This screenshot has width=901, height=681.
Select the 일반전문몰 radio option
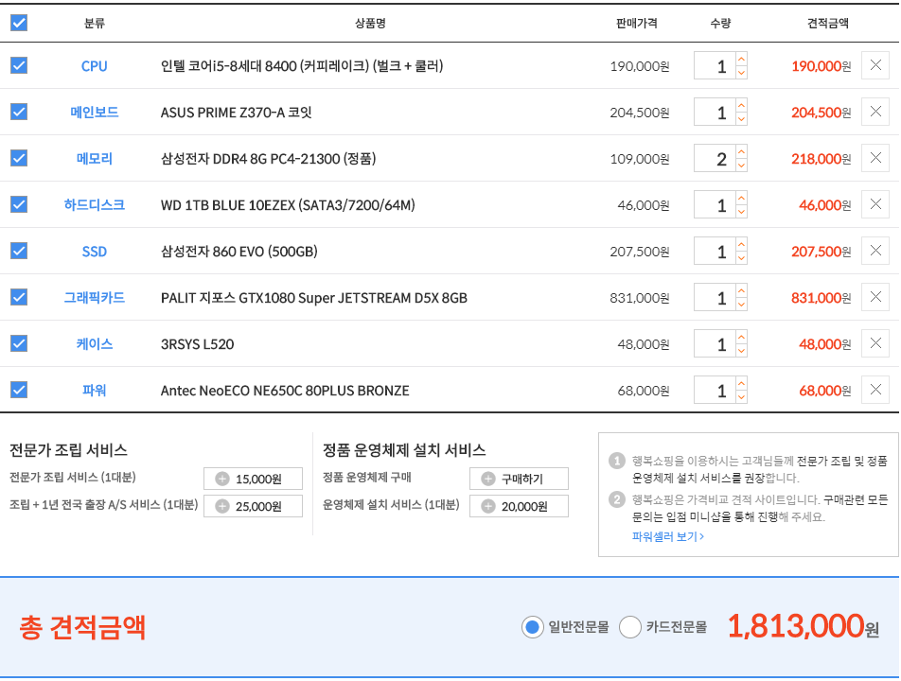coord(533,627)
